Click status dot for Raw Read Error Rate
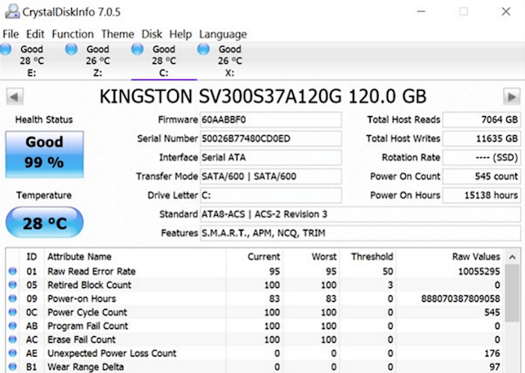This screenshot has height=373, width=525. (x=12, y=272)
